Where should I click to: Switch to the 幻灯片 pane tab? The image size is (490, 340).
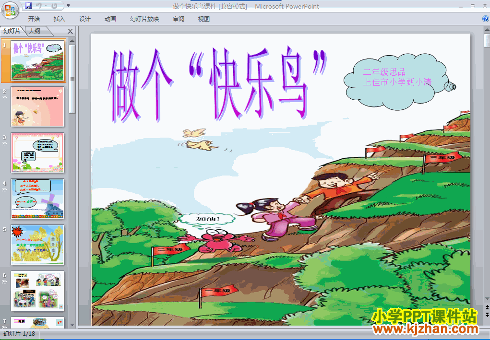(x=12, y=31)
